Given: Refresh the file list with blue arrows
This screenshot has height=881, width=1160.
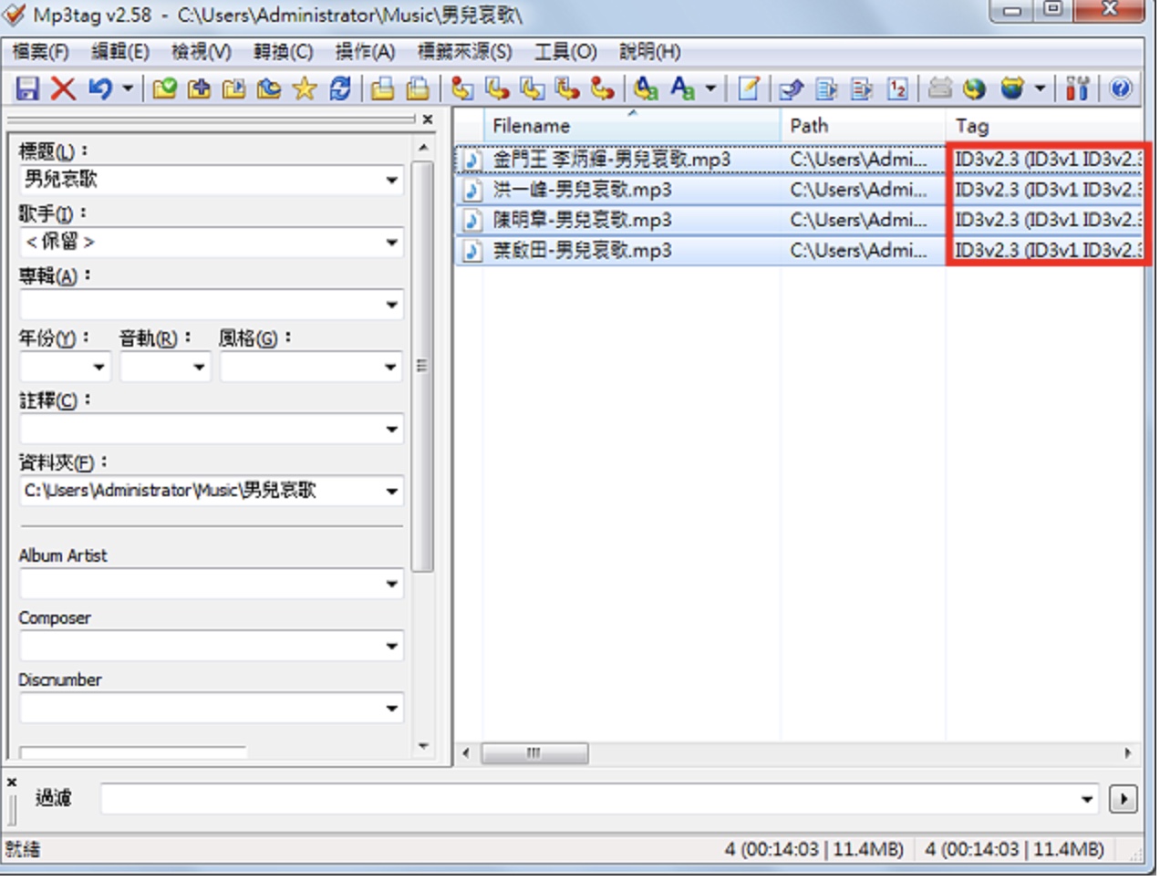Looking at the screenshot, I should click(x=340, y=88).
